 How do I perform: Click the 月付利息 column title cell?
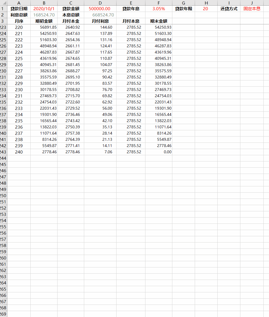[x=100, y=21]
